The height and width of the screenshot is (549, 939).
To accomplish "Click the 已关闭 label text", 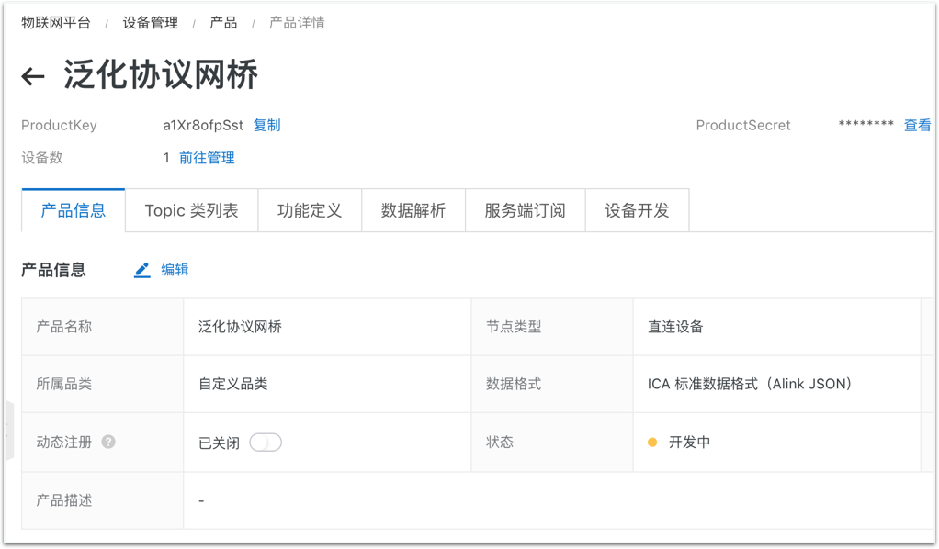I will 220,443.
